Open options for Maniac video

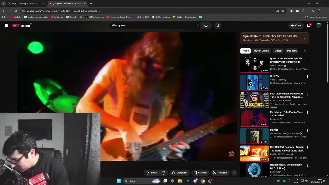click(x=307, y=130)
